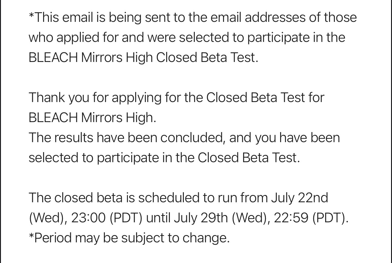Click the "July 29th" end date
This screenshot has height=263, width=392.
point(201,218)
